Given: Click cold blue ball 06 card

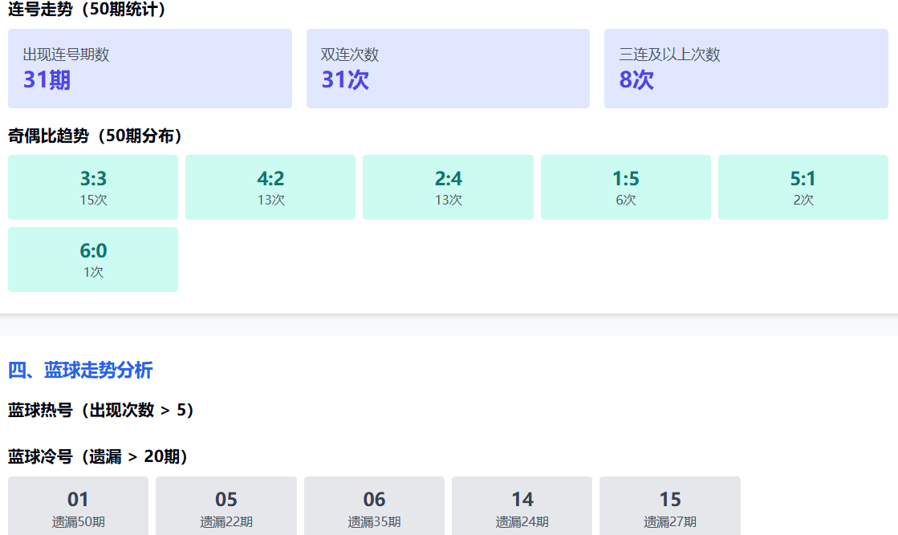Looking at the screenshot, I should 374,507.
